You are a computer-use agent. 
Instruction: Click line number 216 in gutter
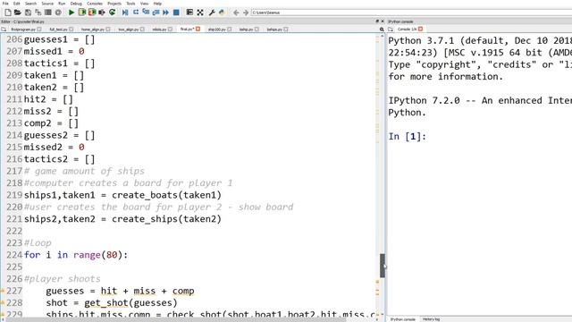[14, 159]
